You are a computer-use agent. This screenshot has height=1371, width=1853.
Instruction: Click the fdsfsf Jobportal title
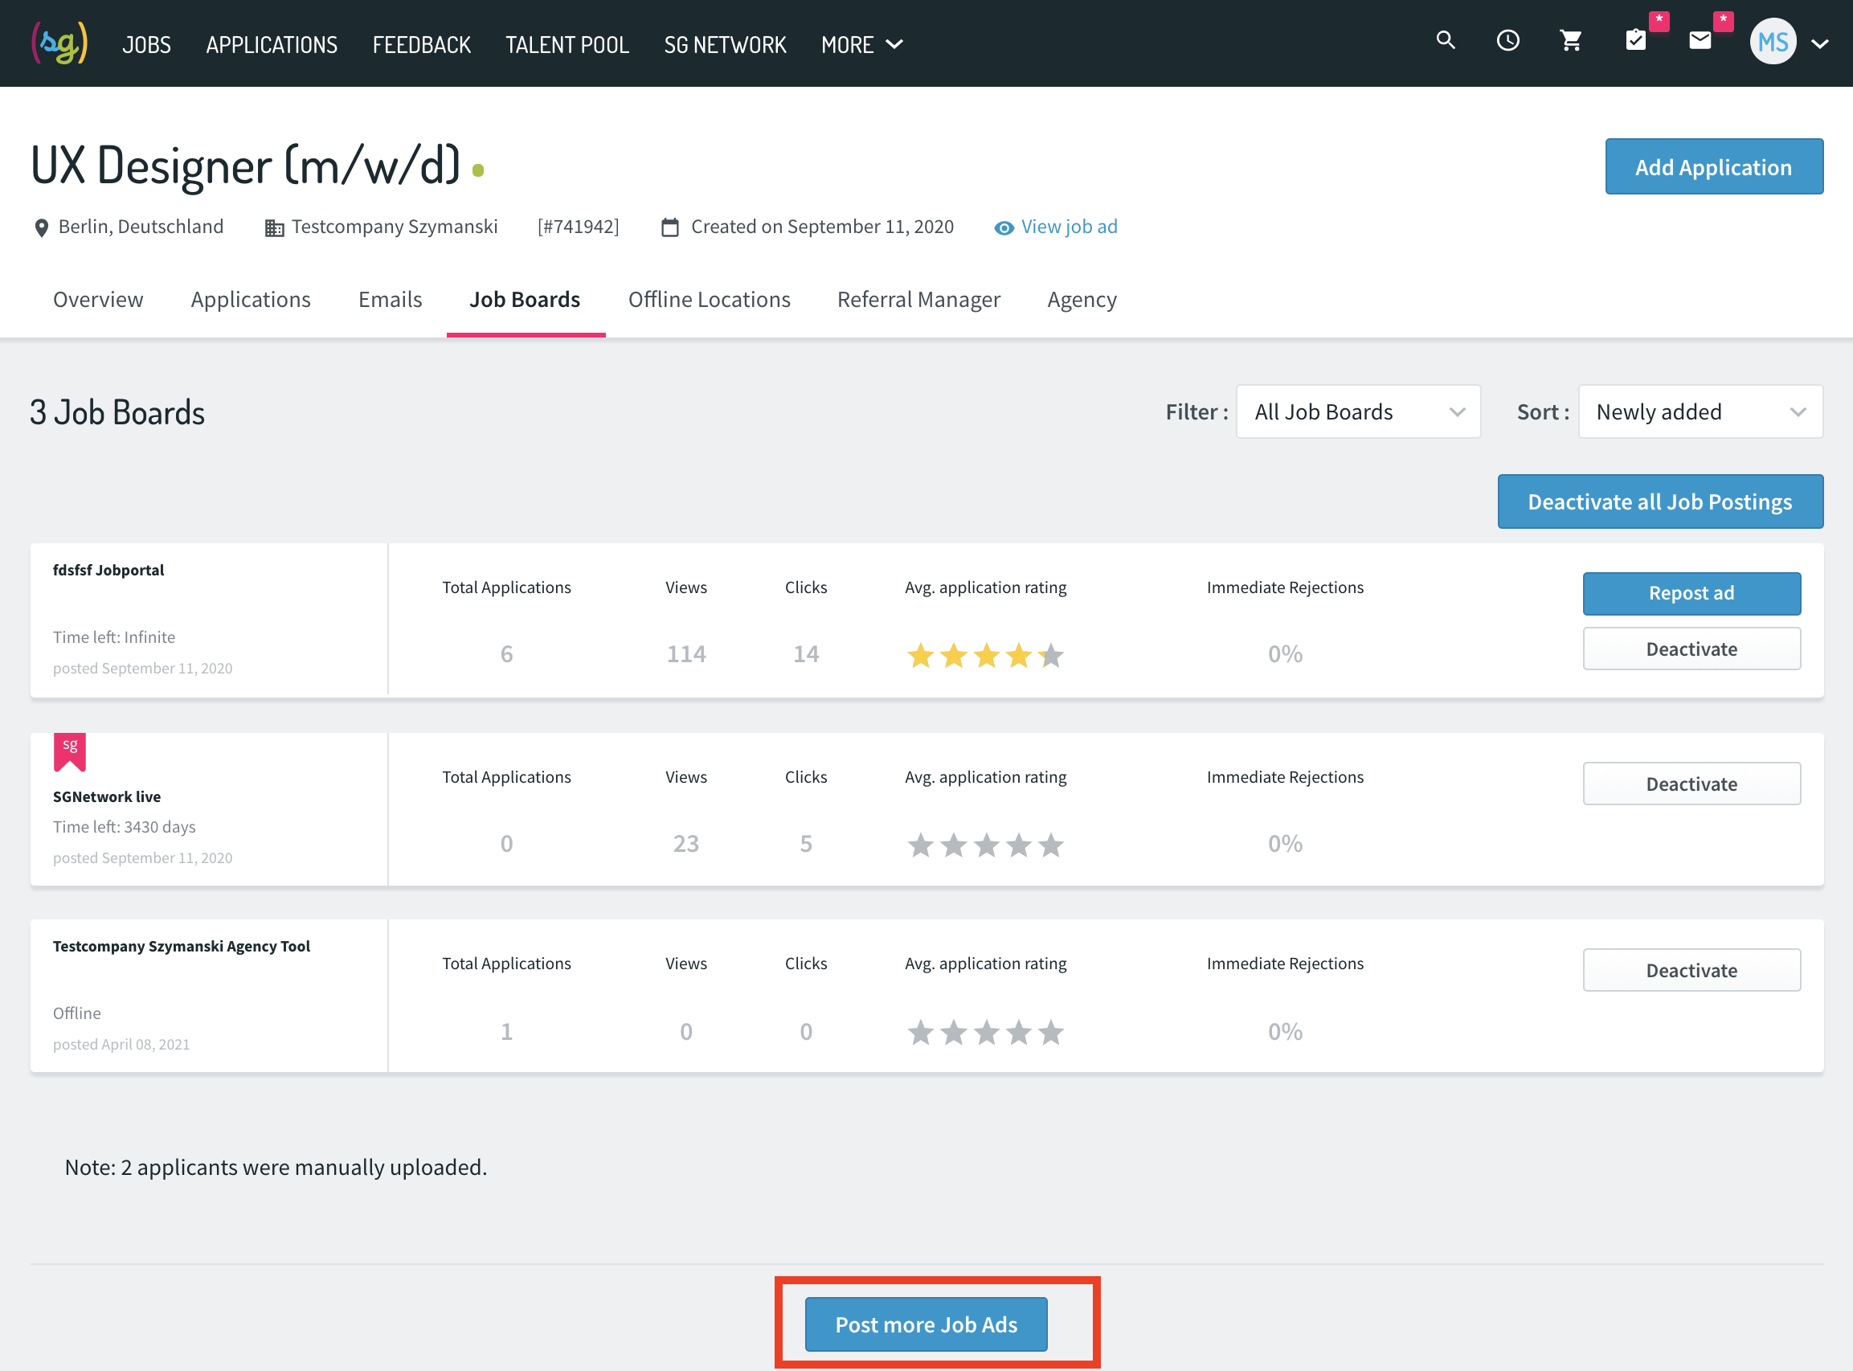tap(108, 570)
